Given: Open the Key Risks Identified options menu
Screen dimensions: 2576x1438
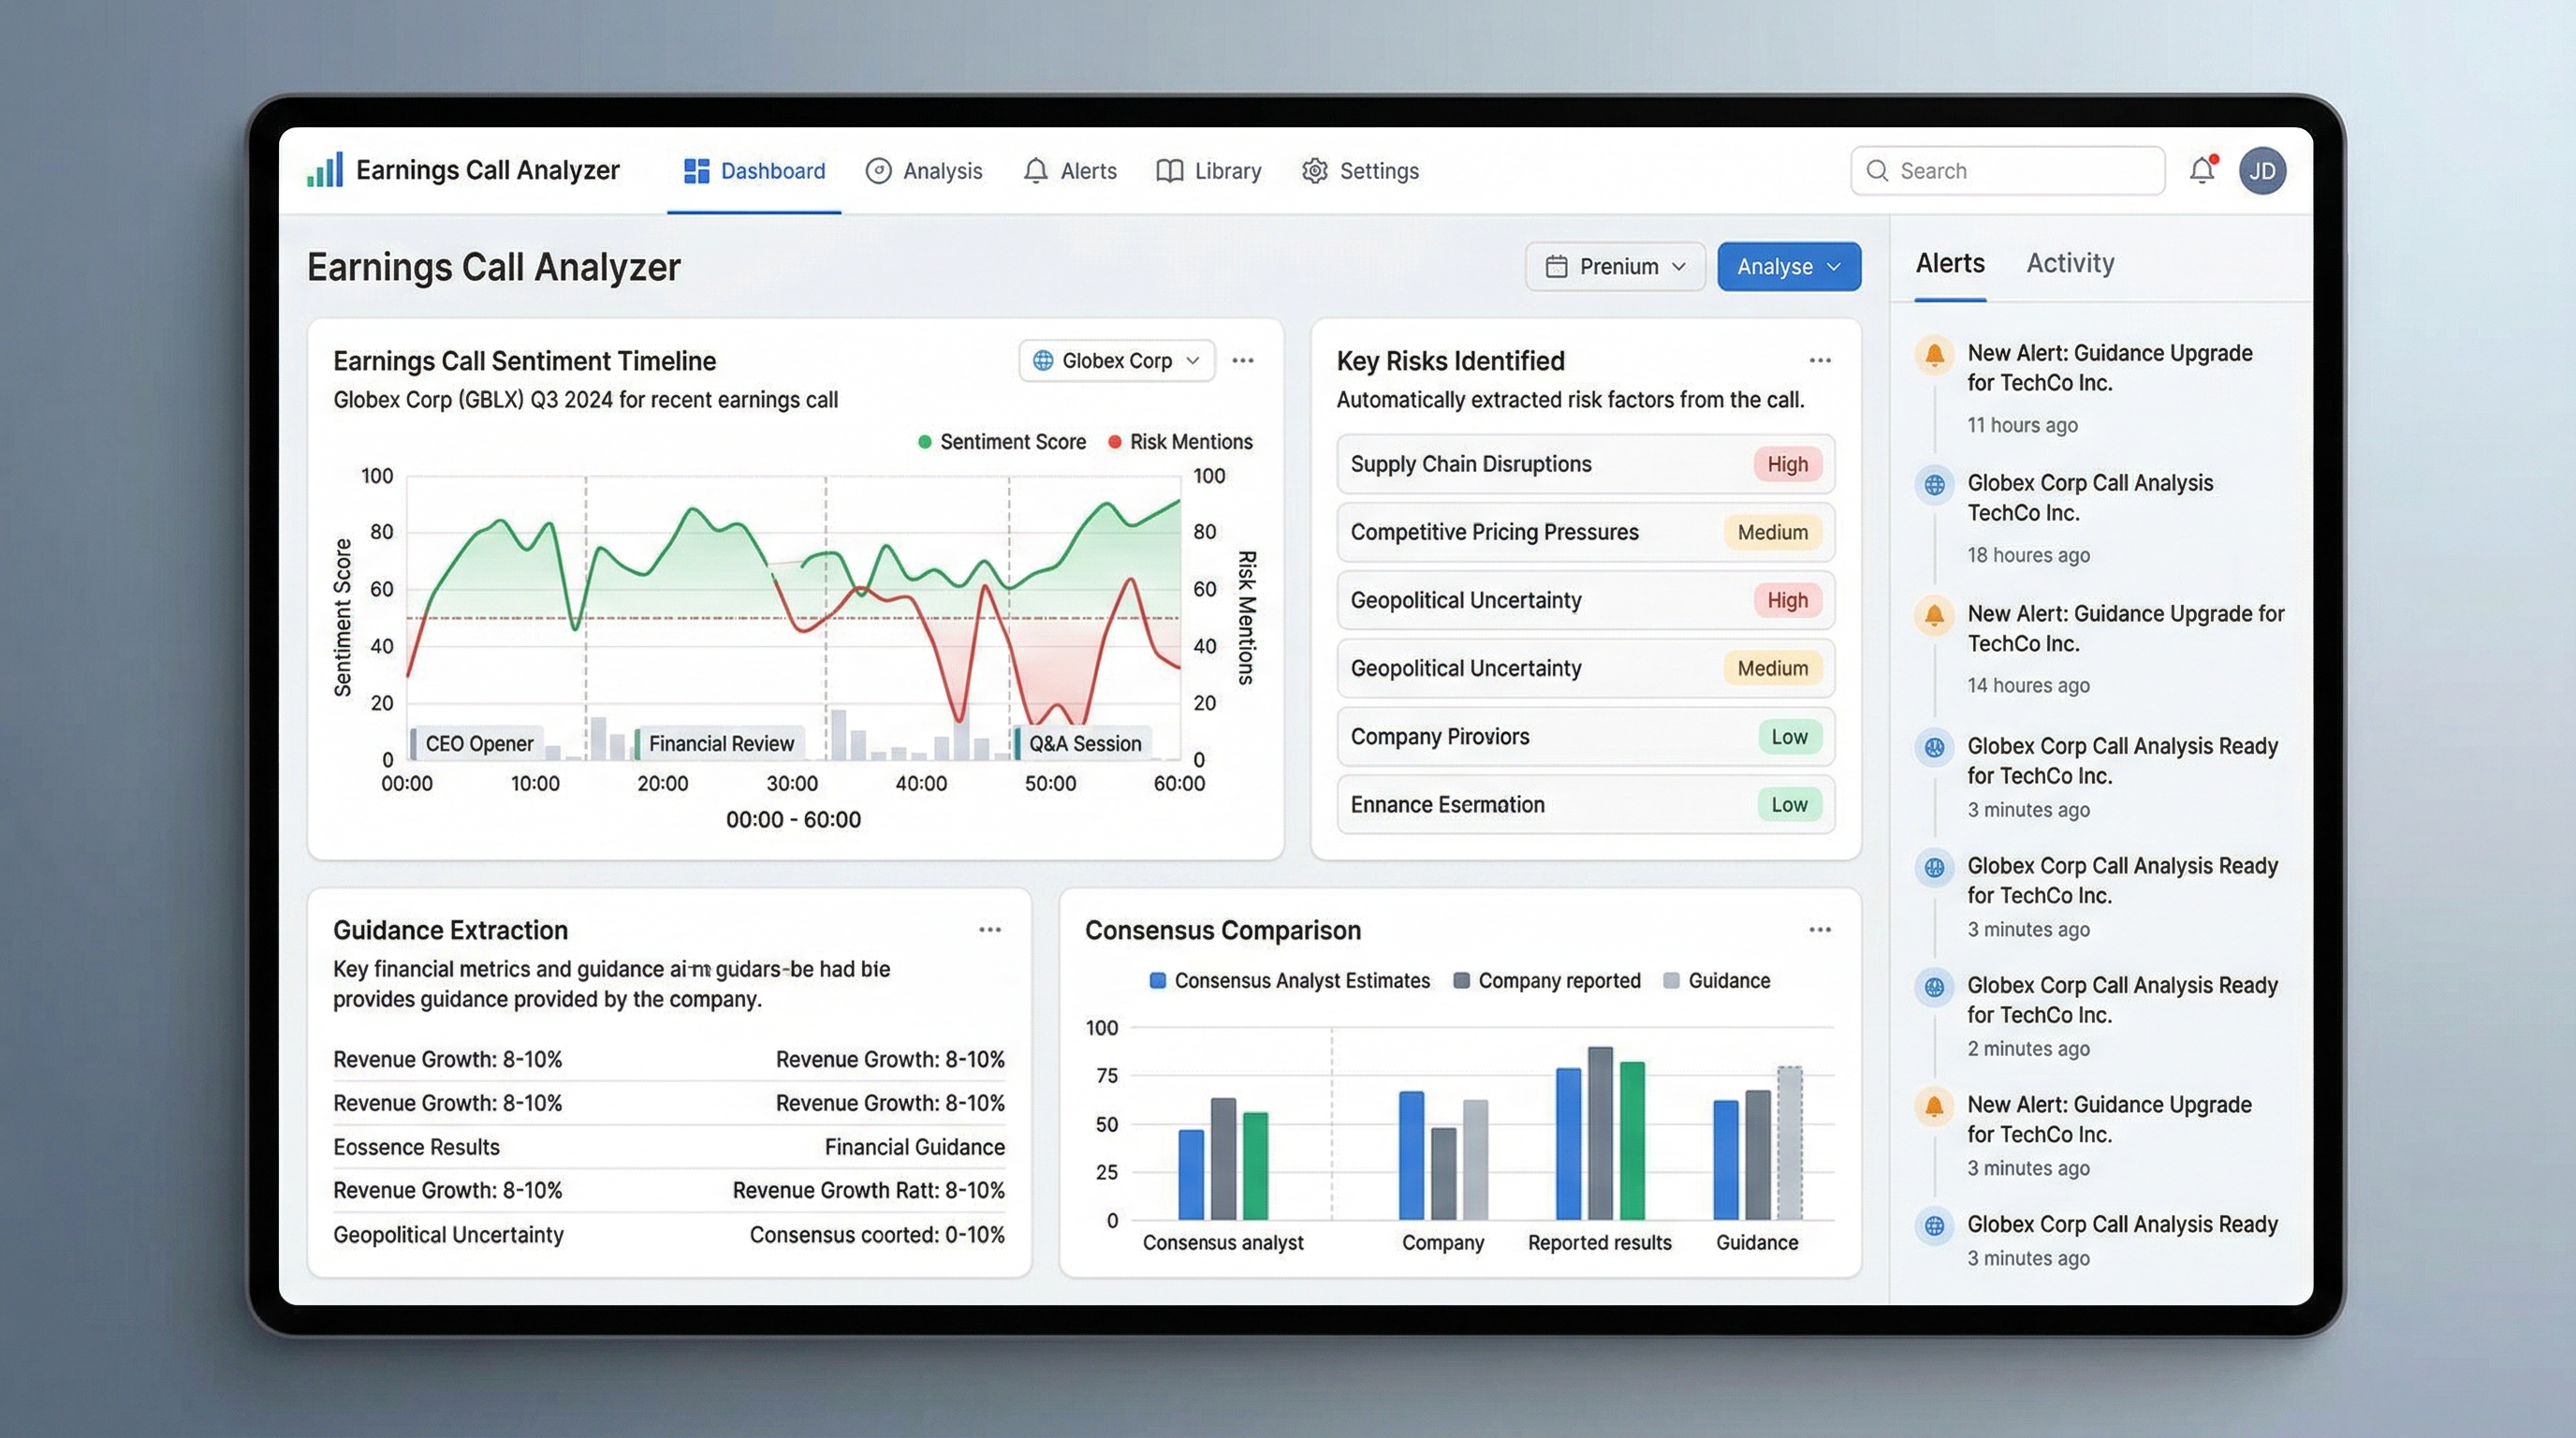Looking at the screenshot, I should coord(1819,360).
